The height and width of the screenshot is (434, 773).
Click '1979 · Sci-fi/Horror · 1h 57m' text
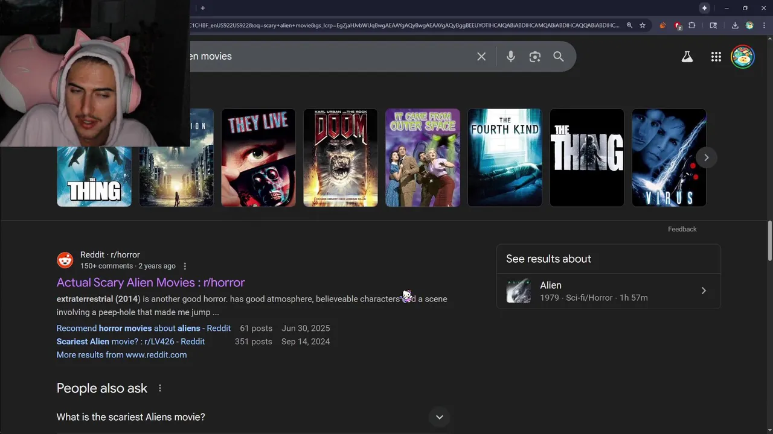594,298
